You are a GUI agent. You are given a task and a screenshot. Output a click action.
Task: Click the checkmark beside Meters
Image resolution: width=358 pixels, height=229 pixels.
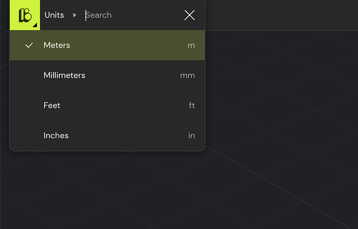coord(29,45)
